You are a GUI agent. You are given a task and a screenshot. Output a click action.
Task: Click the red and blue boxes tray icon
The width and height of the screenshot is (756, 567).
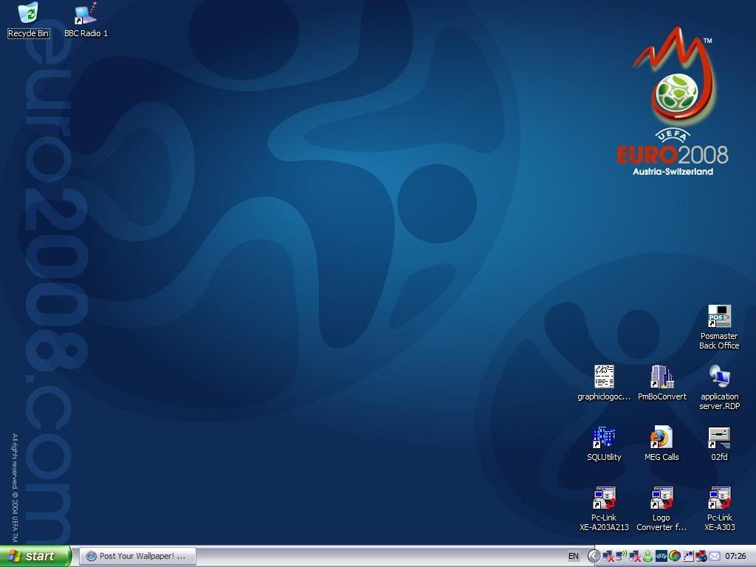click(x=701, y=556)
